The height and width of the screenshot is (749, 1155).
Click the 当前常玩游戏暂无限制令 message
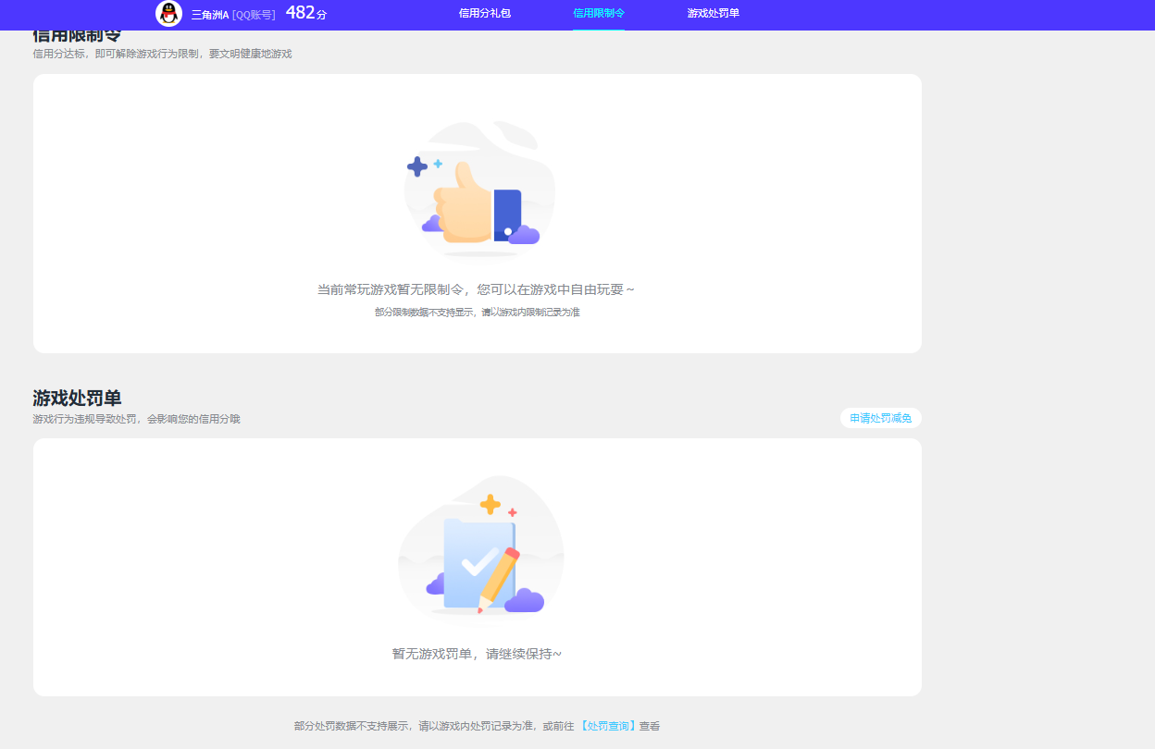pos(477,289)
